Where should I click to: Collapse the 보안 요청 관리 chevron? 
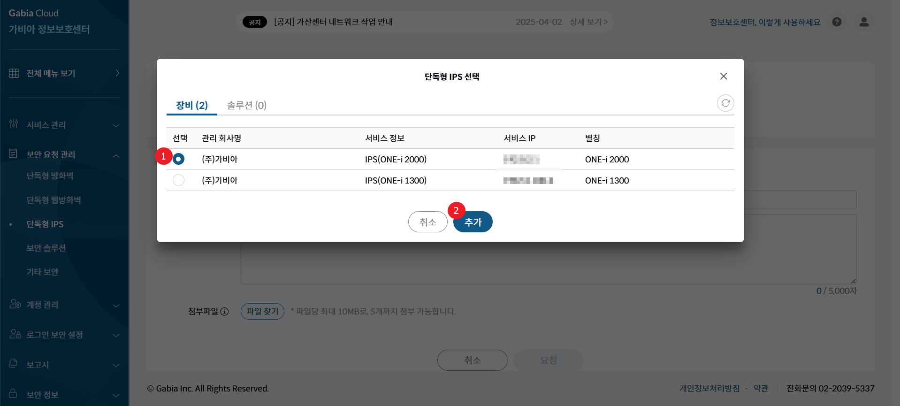pyautogui.click(x=116, y=155)
